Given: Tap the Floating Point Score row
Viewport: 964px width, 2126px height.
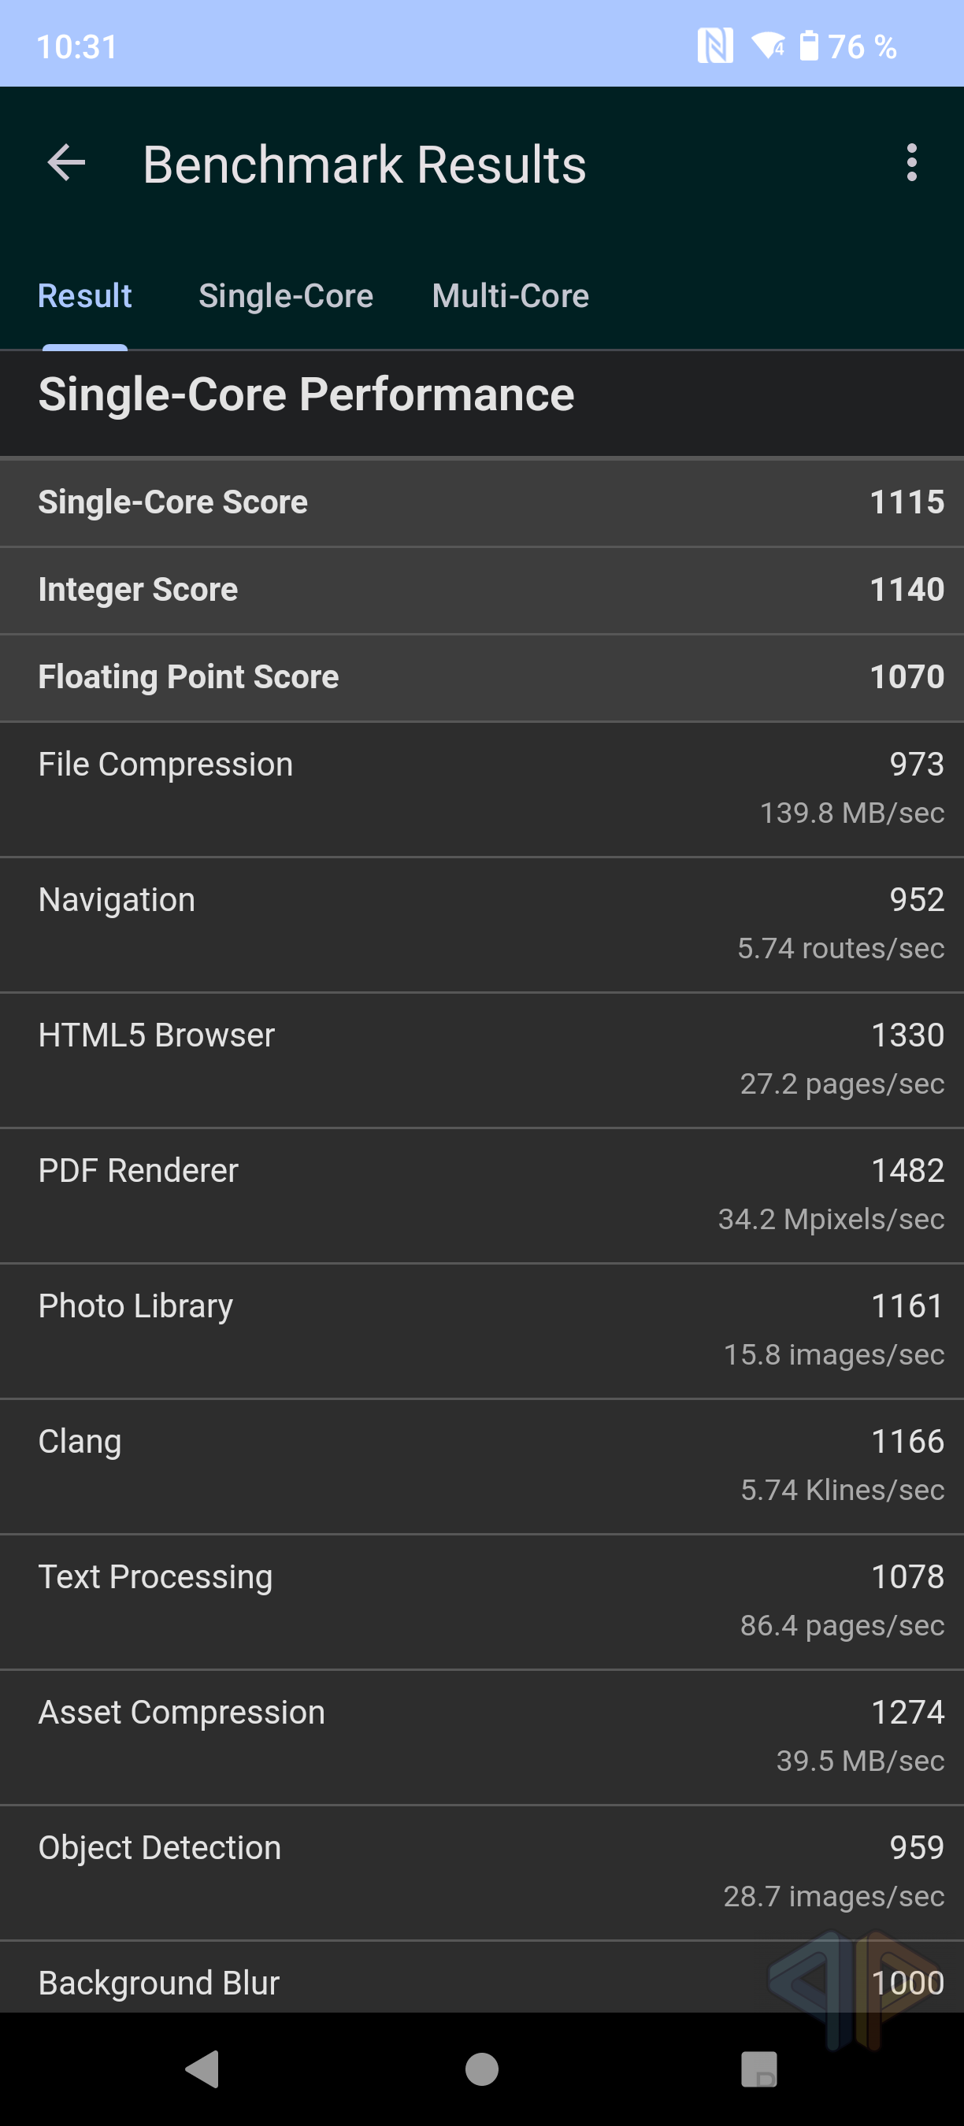Looking at the screenshot, I should 482,678.
